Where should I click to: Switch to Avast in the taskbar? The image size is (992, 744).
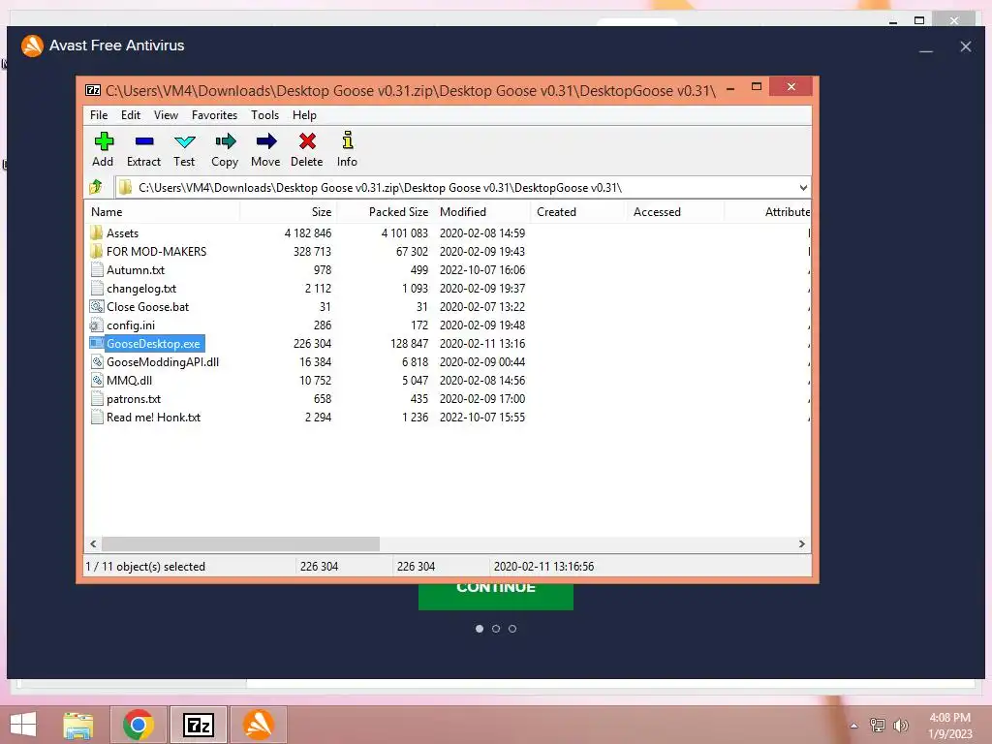tap(258, 725)
